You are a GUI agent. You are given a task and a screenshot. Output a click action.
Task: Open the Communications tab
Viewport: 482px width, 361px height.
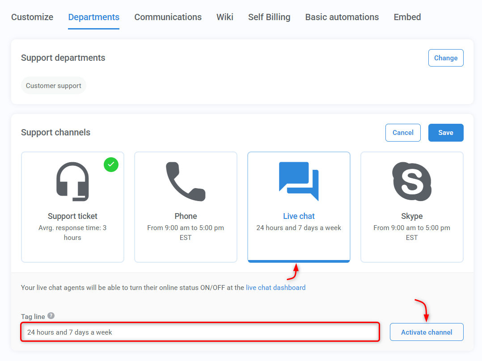coord(168,17)
